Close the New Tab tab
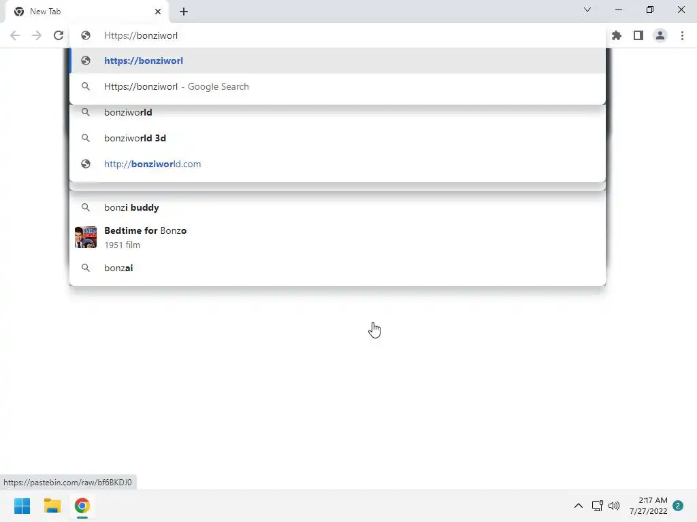Screen dimensions: 697x522 click(x=158, y=12)
